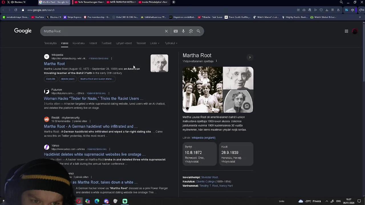Submit search with the magnifying glass
The image size is (365, 205).
198,31
